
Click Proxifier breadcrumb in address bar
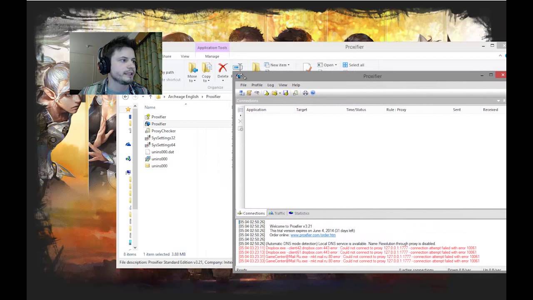pos(213,97)
